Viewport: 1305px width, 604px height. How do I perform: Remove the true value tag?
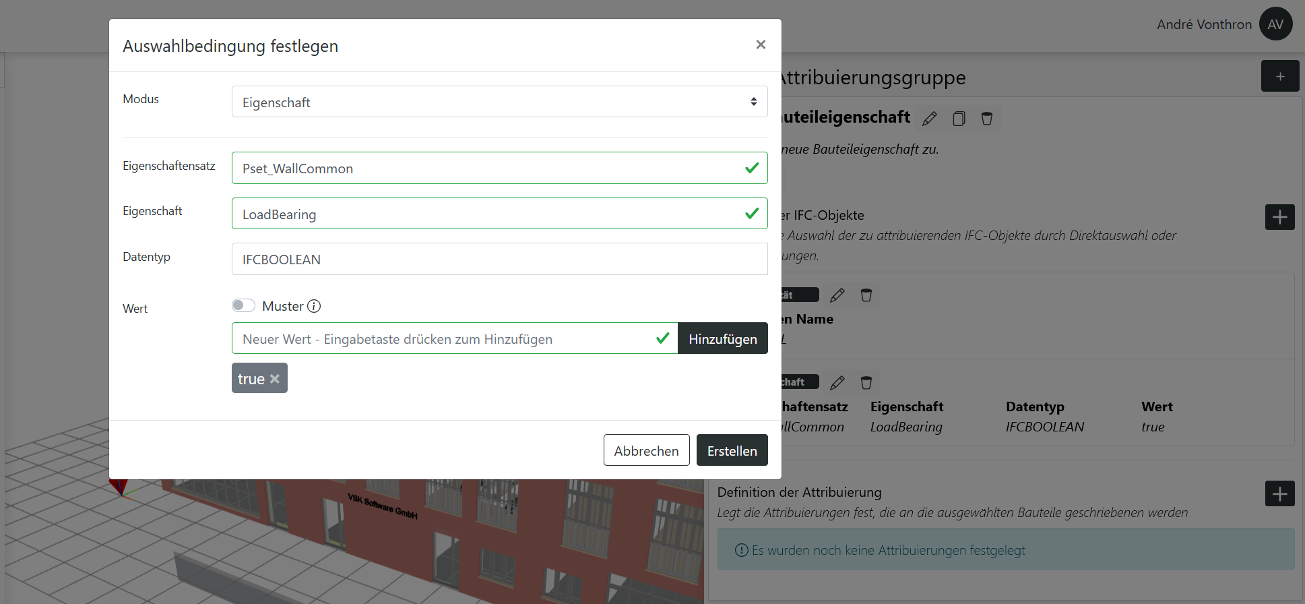click(x=275, y=379)
